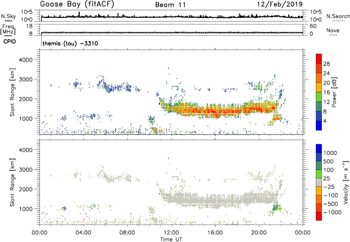
Task: Click the "Velocity [m s⁻¹]" colorbar label
Action: [346, 182]
